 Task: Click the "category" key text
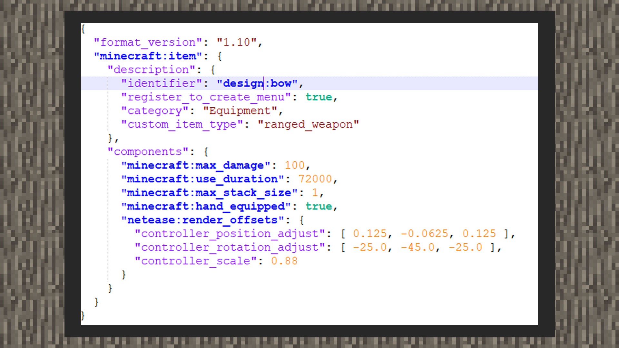155,111
